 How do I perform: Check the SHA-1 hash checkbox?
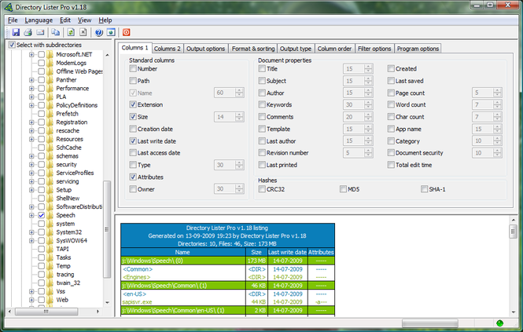click(424, 189)
